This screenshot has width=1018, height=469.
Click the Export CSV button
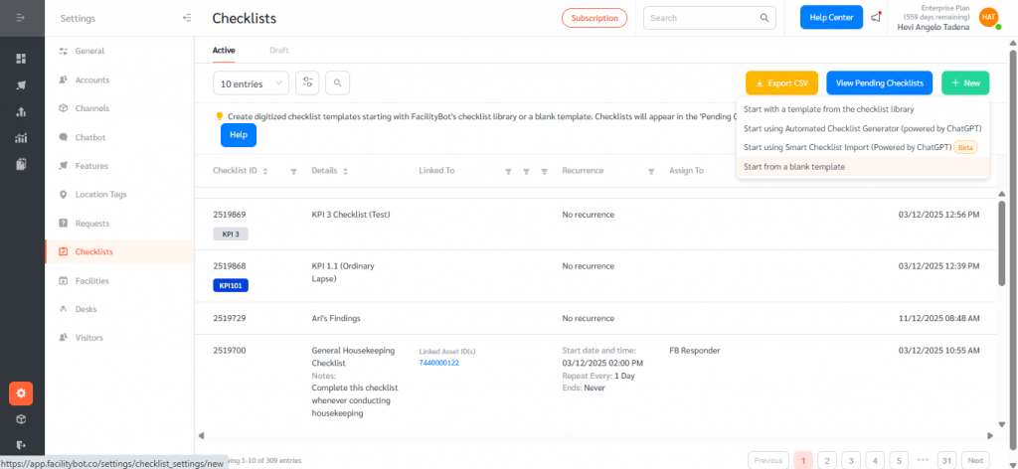[781, 83]
